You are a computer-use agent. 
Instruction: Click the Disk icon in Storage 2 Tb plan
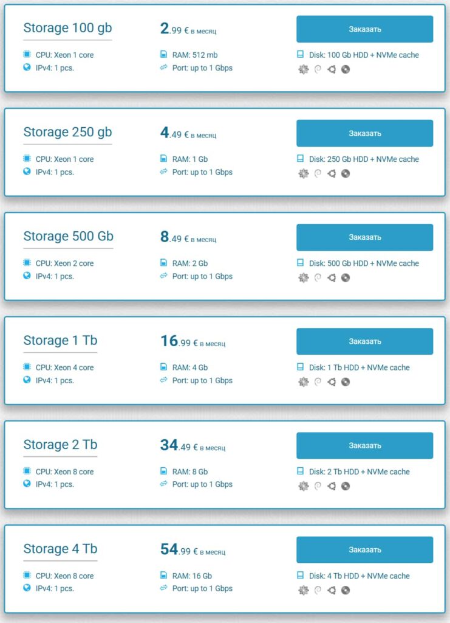pos(300,472)
